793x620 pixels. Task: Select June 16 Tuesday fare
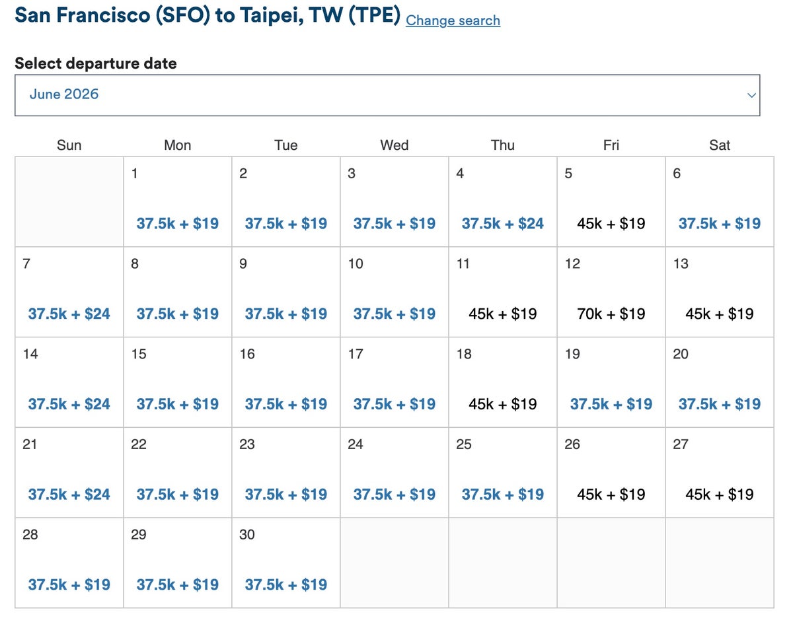point(285,404)
